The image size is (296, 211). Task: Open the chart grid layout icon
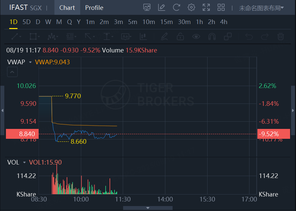(x=221, y=7)
